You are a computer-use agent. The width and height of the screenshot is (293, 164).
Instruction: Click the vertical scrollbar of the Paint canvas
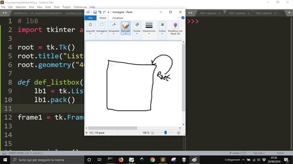click(183, 77)
